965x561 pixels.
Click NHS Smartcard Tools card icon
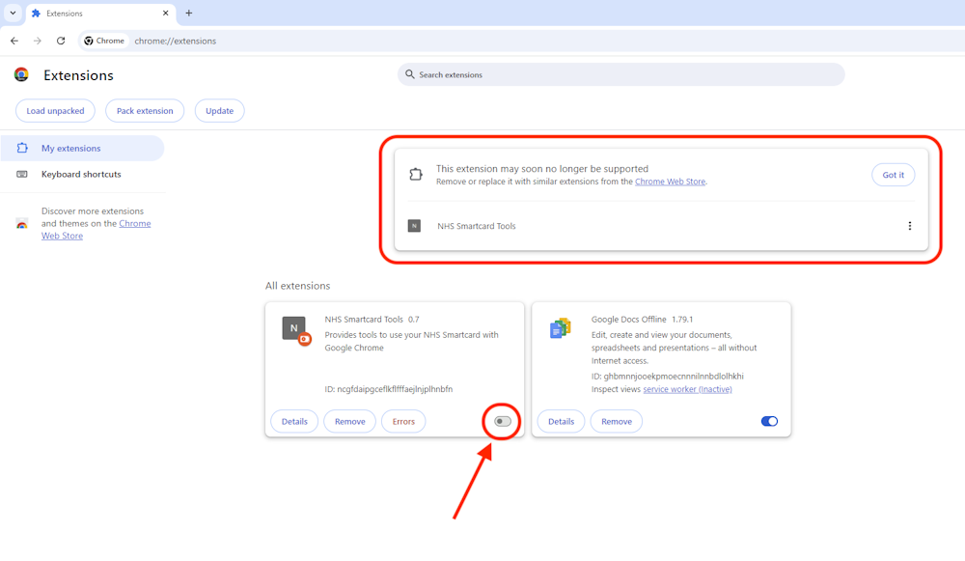296,330
